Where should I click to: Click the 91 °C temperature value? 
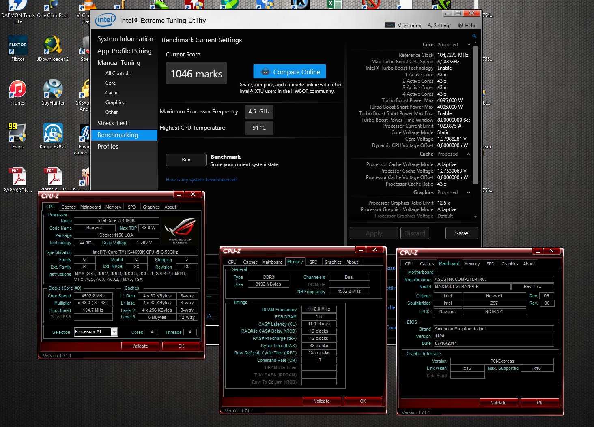point(259,128)
